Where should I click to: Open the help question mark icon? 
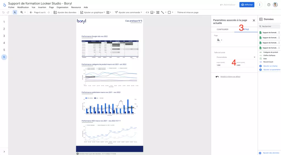(269, 5)
